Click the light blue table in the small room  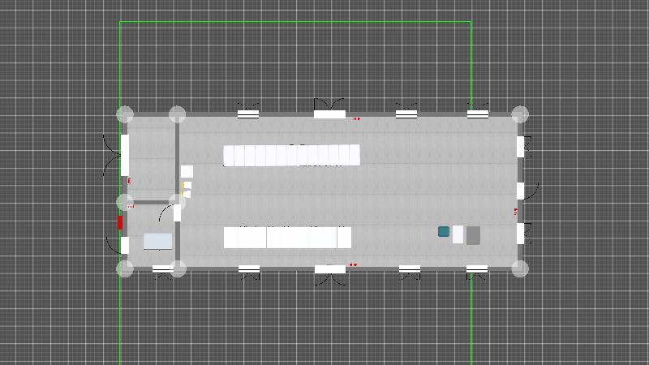[x=158, y=241]
